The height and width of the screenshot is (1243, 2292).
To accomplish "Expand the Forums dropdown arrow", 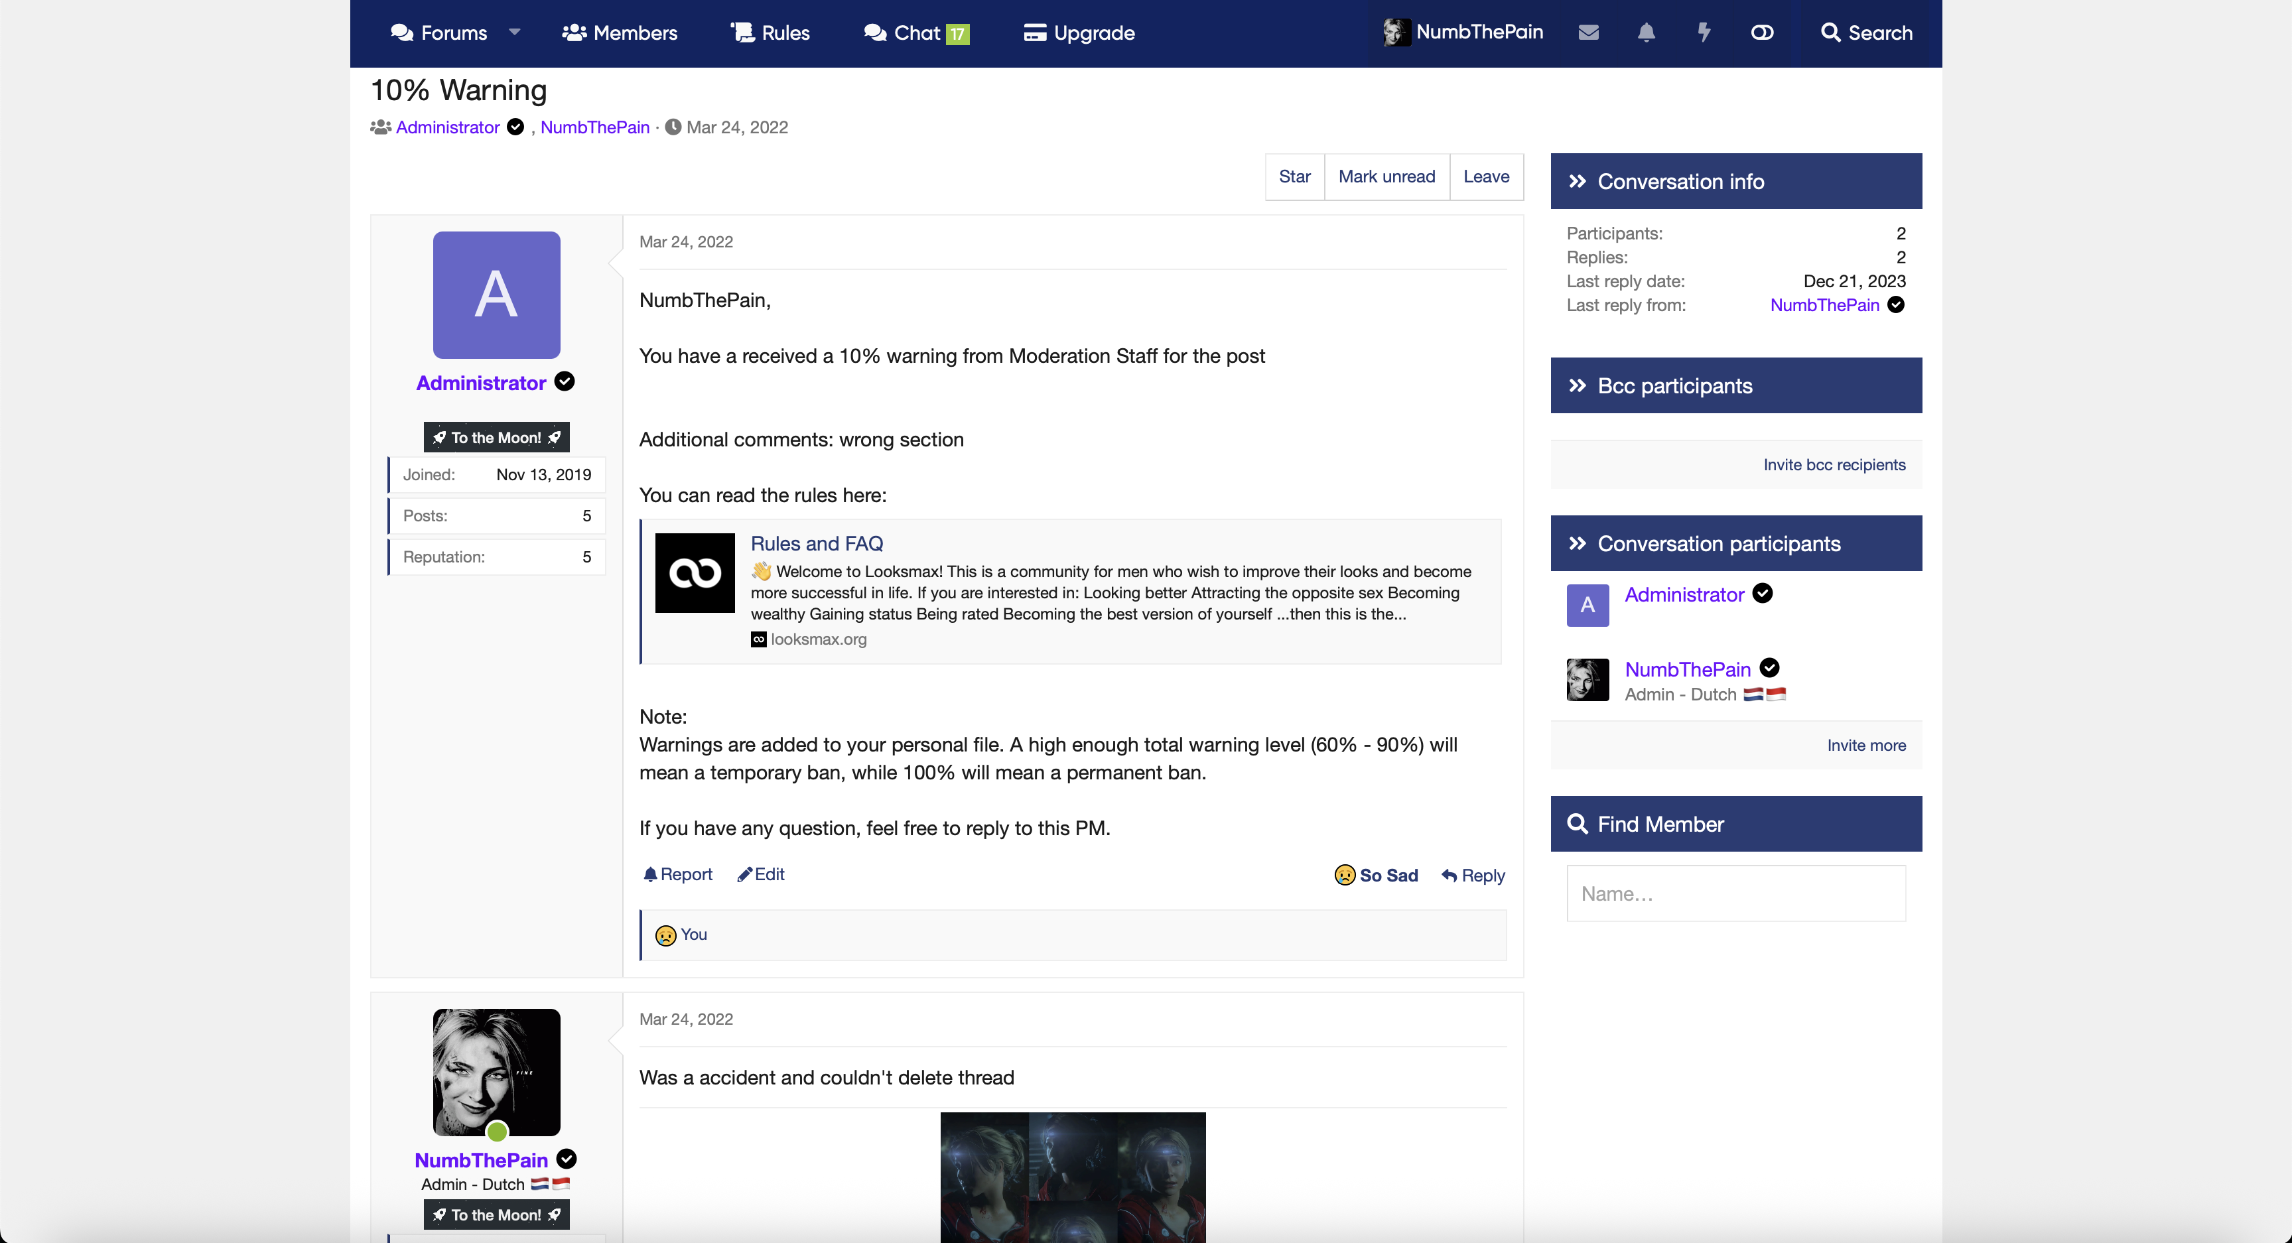I will [x=514, y=32].
